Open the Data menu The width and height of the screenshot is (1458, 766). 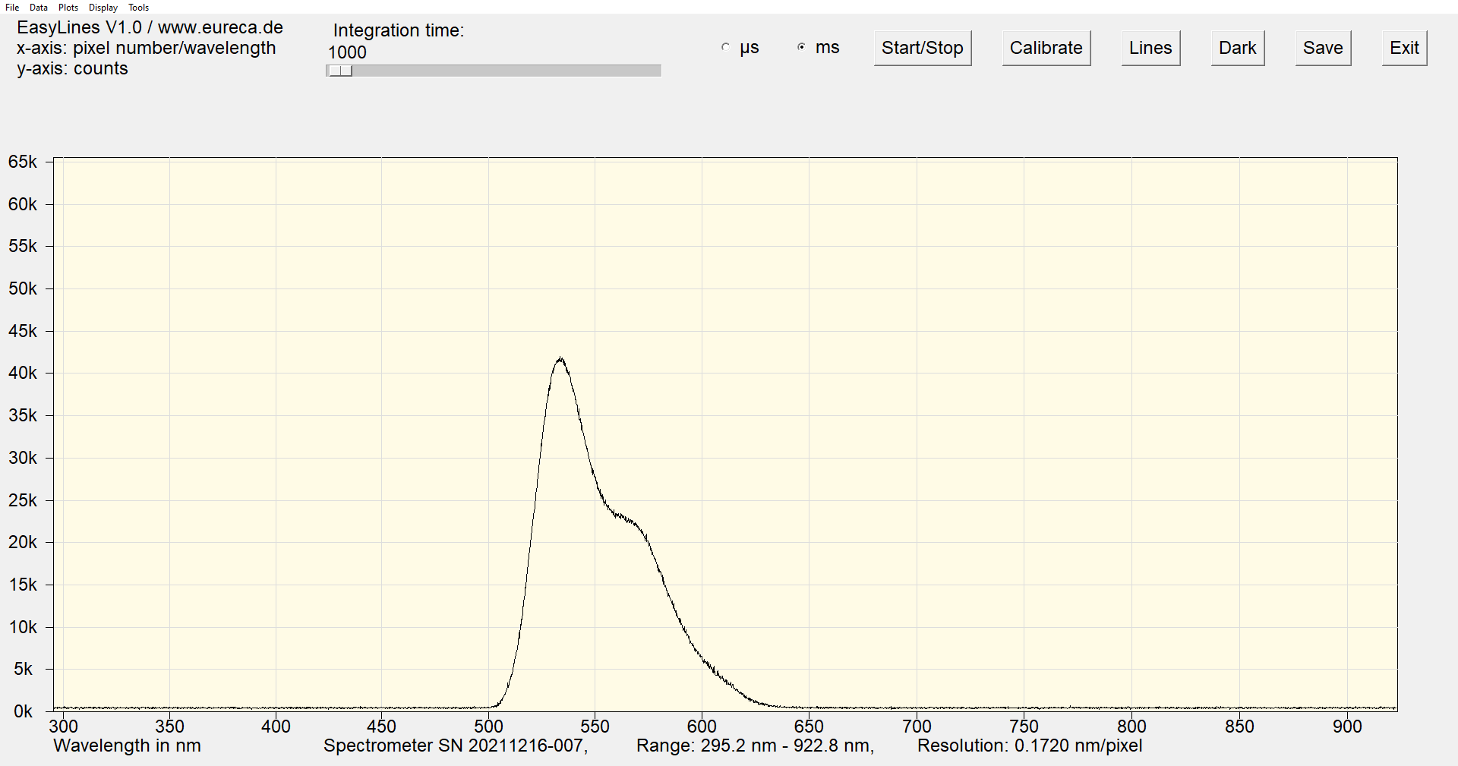click(39, 7)
